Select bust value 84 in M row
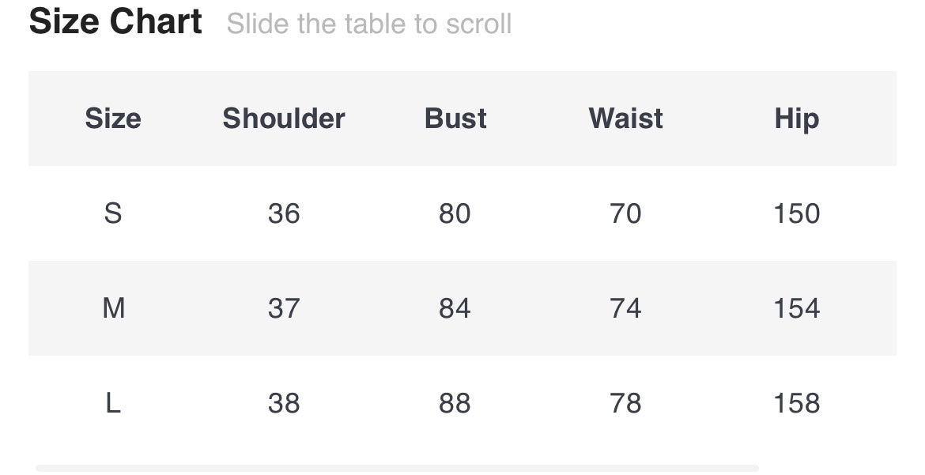Image resolution: width=925 pixels, height=475 pixels. (x=455, y=308)
